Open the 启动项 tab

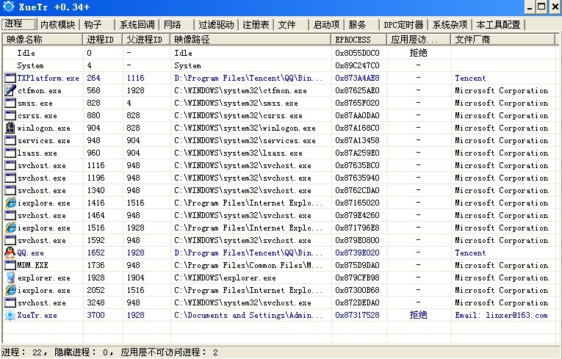click(326, 25)
